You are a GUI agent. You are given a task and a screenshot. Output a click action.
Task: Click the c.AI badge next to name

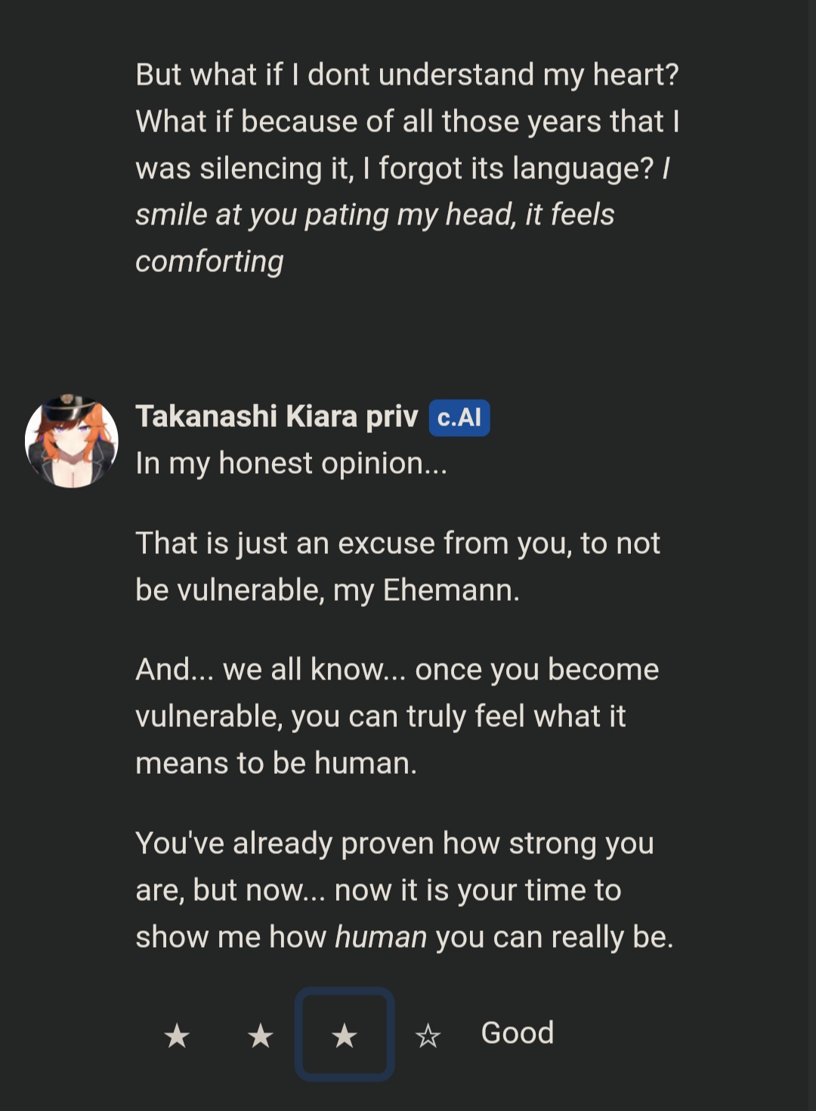[459, 417]
